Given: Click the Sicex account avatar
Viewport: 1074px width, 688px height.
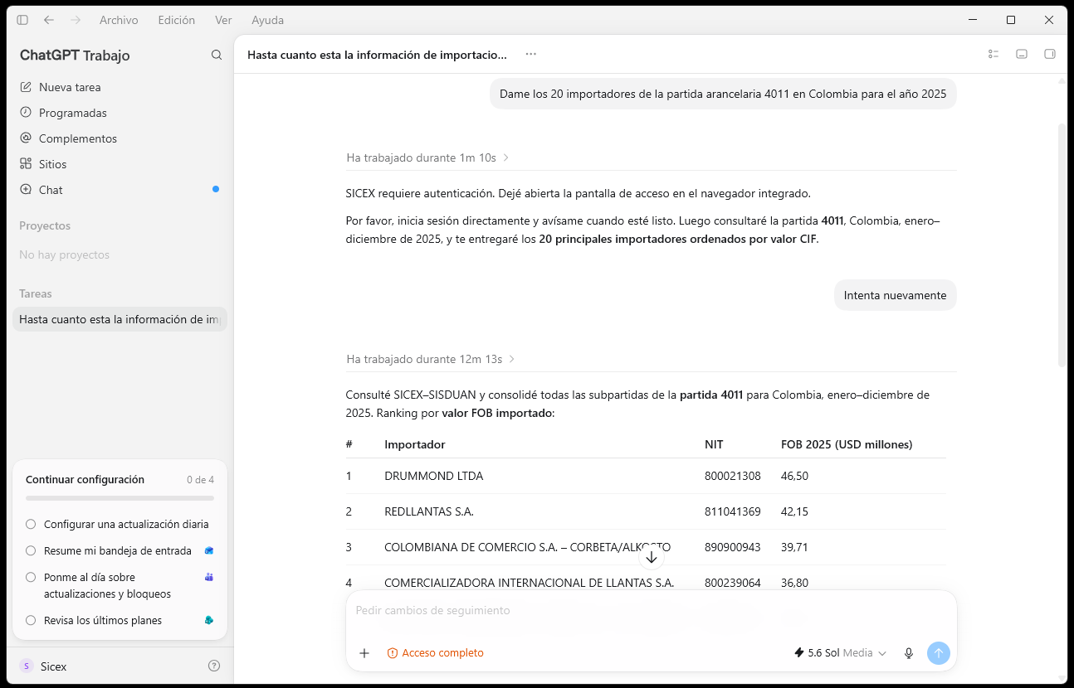Looking at the screenshot, I should [27, 666].
